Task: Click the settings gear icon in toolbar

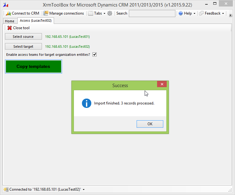Action: click(x=110, y=13)
